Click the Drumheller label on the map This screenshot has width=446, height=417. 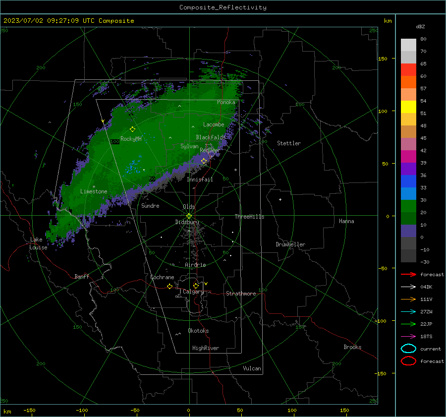290,244
